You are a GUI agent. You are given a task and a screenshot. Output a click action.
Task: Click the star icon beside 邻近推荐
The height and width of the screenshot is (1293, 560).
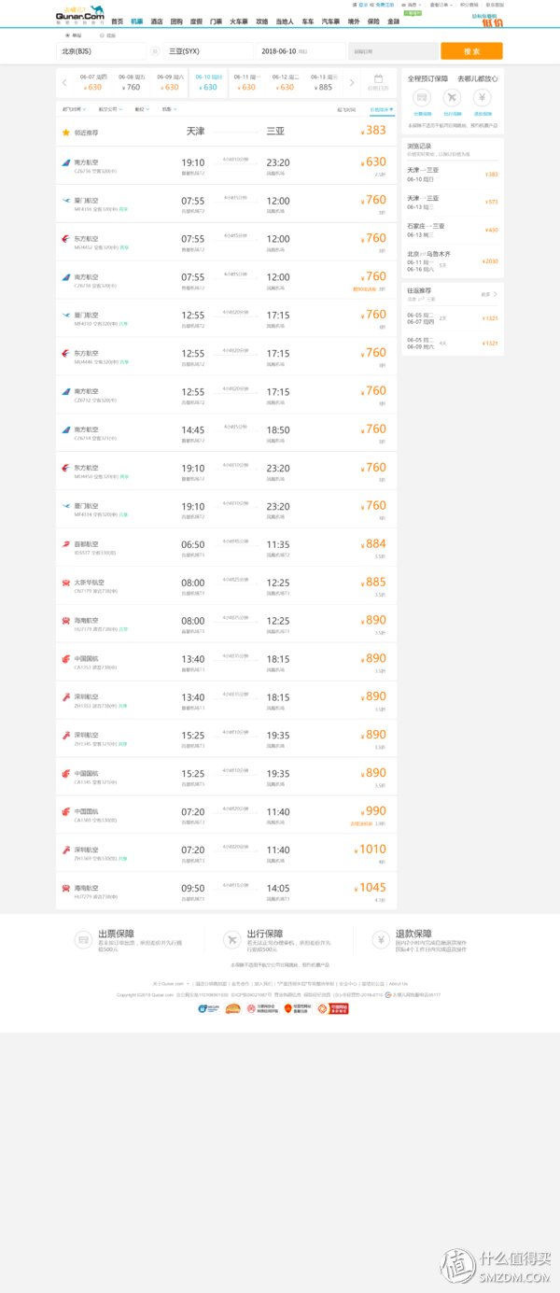[65, 132]
